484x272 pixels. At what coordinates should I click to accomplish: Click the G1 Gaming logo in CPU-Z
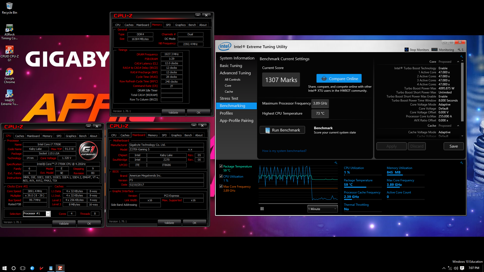click(88, 151)
